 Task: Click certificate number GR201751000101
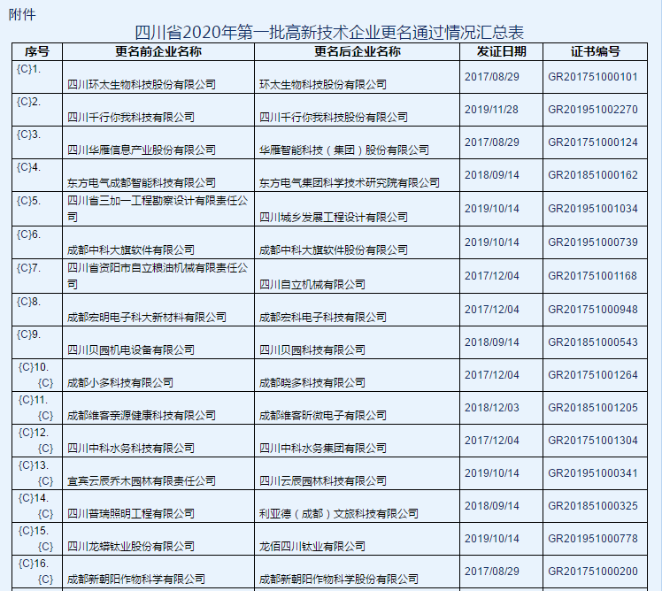tap(593, 77)
